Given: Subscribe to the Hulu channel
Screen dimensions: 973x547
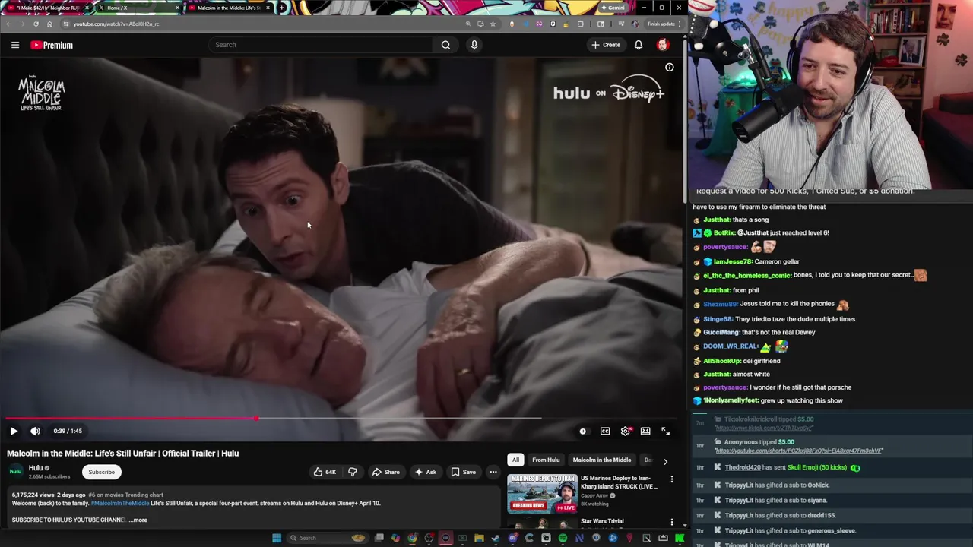Looking at the screenshot, I should 101,472.
